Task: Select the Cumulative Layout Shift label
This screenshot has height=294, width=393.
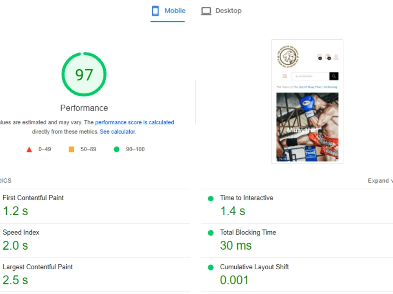Action: pyautogui.click(x=254, y=267)
